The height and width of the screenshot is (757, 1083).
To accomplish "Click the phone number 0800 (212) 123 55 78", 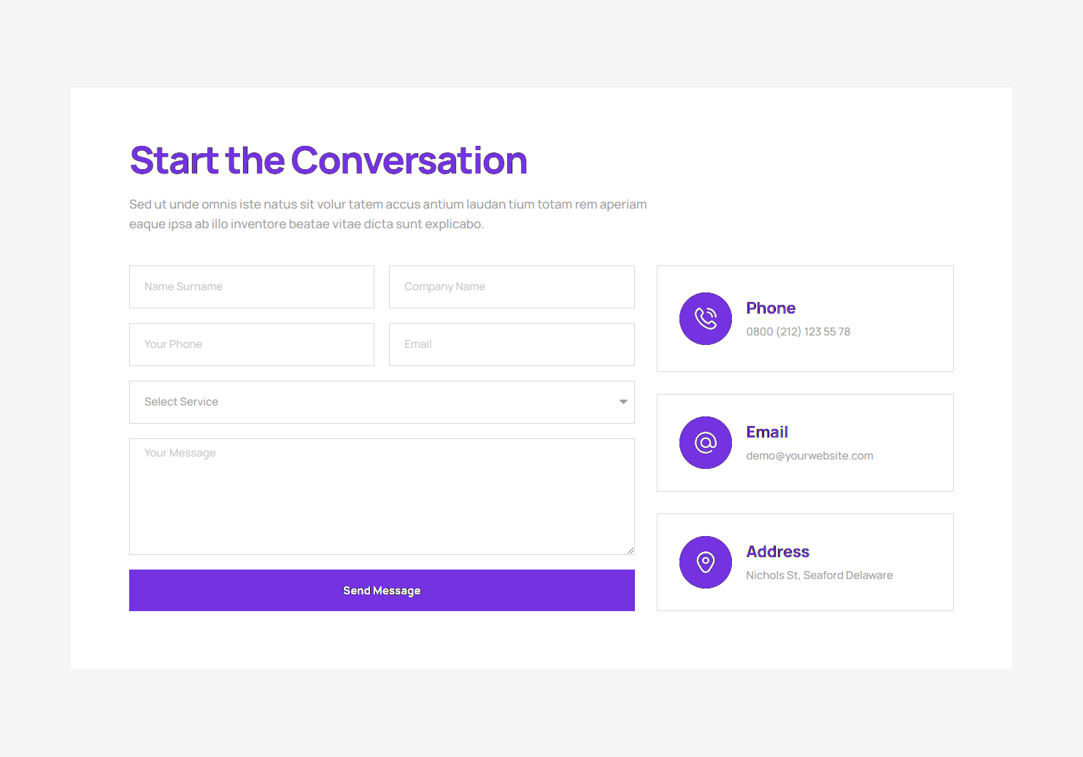I will click(x=798, y=332).
